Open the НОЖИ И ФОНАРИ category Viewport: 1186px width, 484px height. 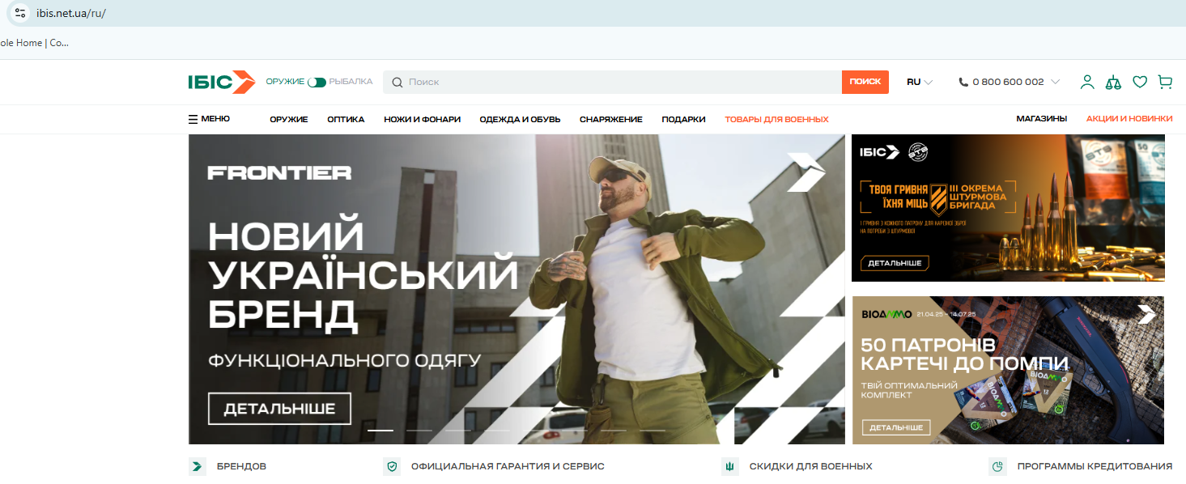tap(423, 119)
